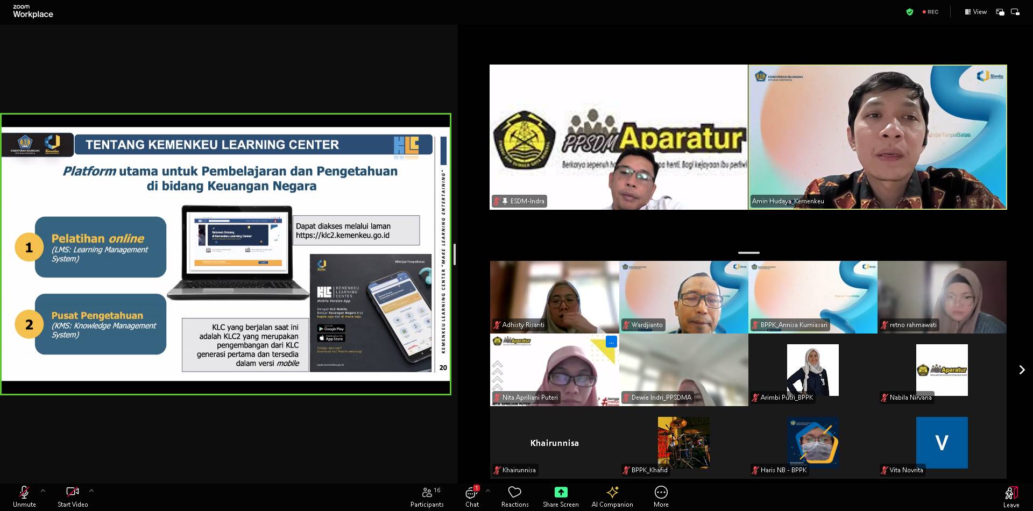Leave the meeting
This screenshot has width=1033, height=511.
[x=1011, y=496]
